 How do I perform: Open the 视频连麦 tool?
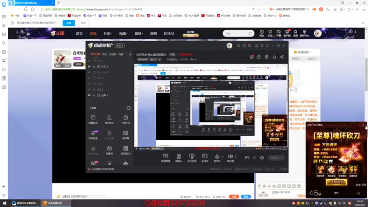93,135
